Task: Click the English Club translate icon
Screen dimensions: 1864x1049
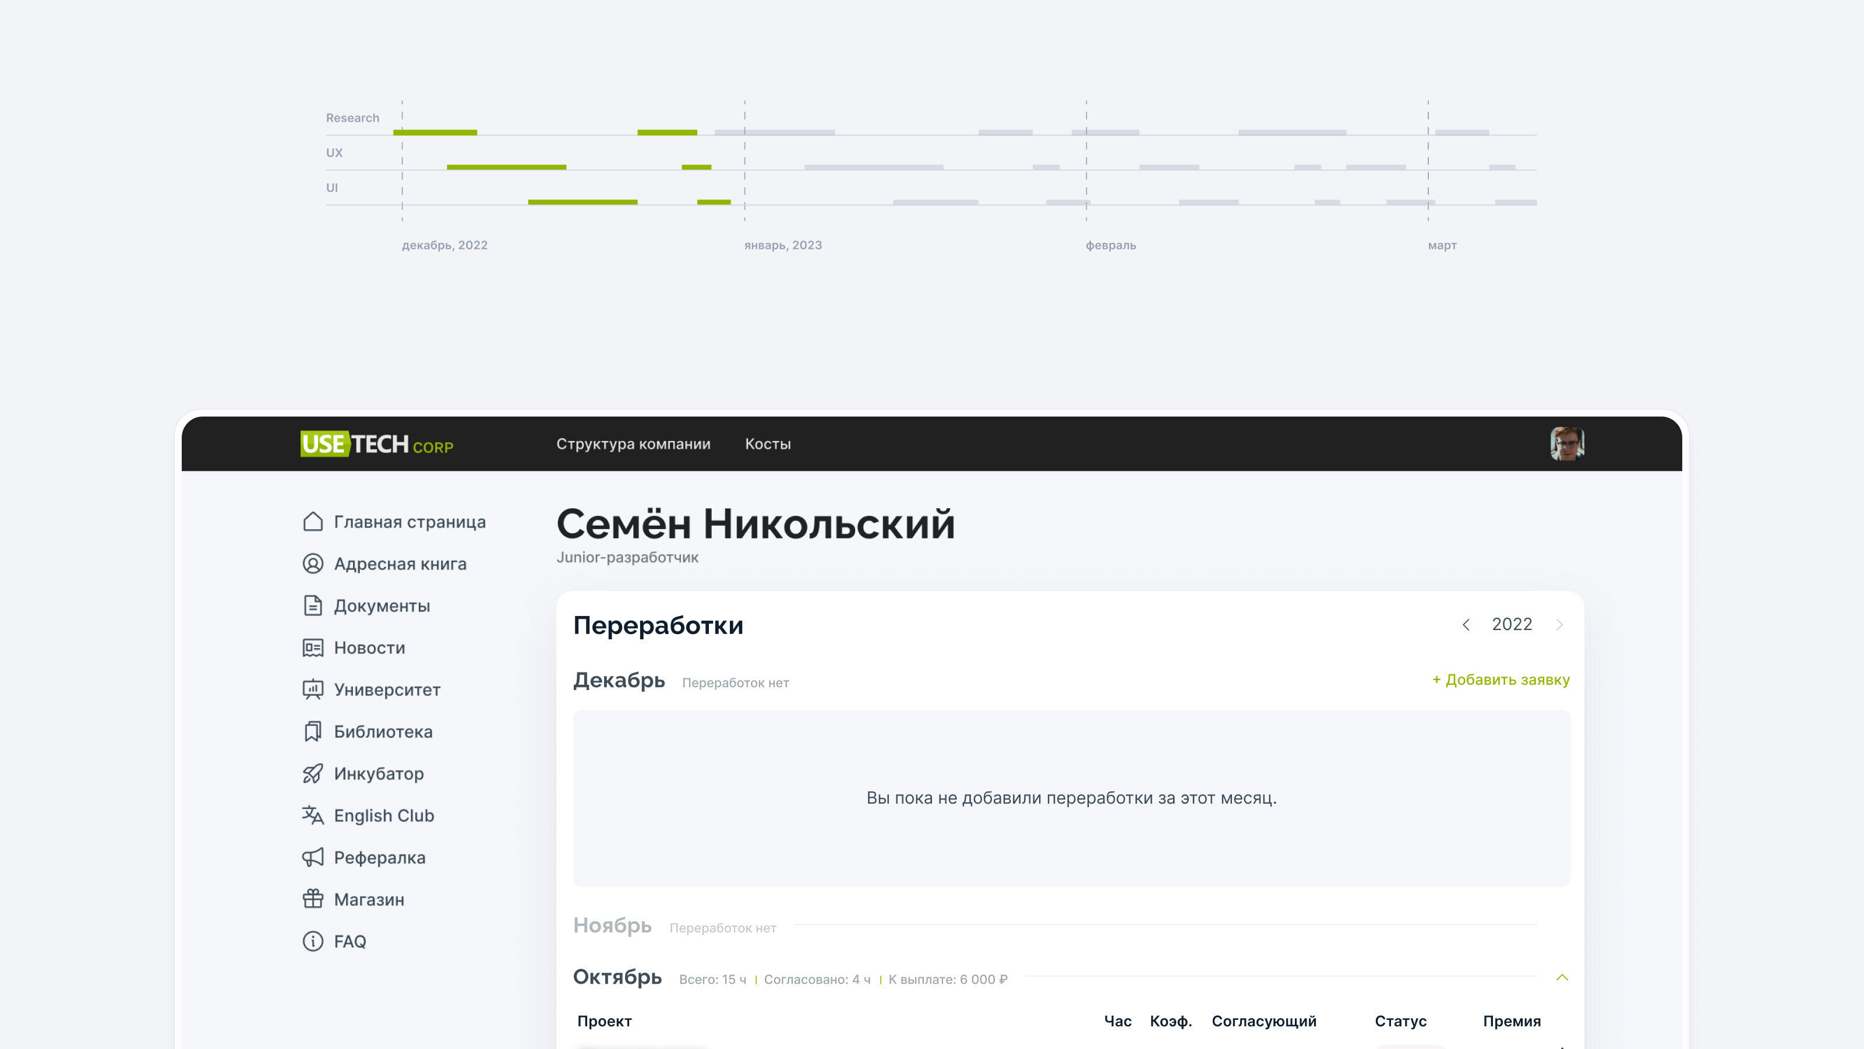Action: (313, 816)
